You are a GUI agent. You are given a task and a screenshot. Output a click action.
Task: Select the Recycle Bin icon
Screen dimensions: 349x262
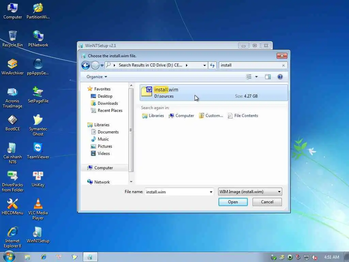[13, 39]
